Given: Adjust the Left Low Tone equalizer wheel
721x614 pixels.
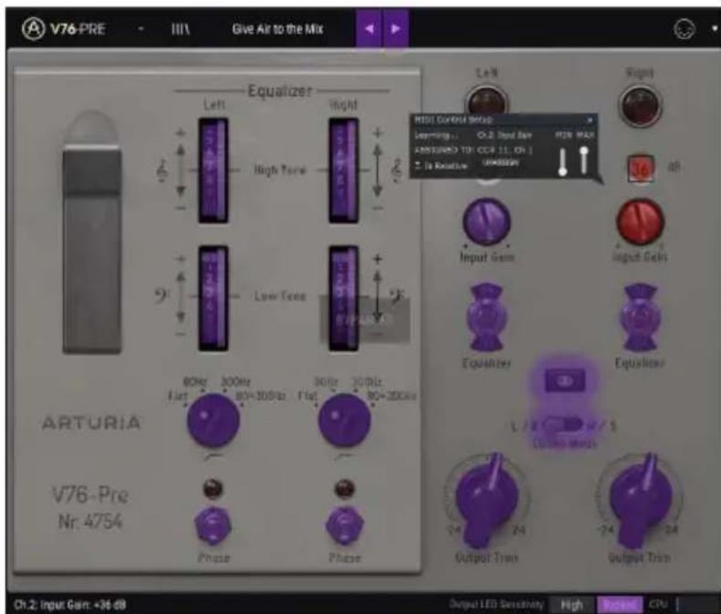Looking at the screenshot, I should coord(213,298).
